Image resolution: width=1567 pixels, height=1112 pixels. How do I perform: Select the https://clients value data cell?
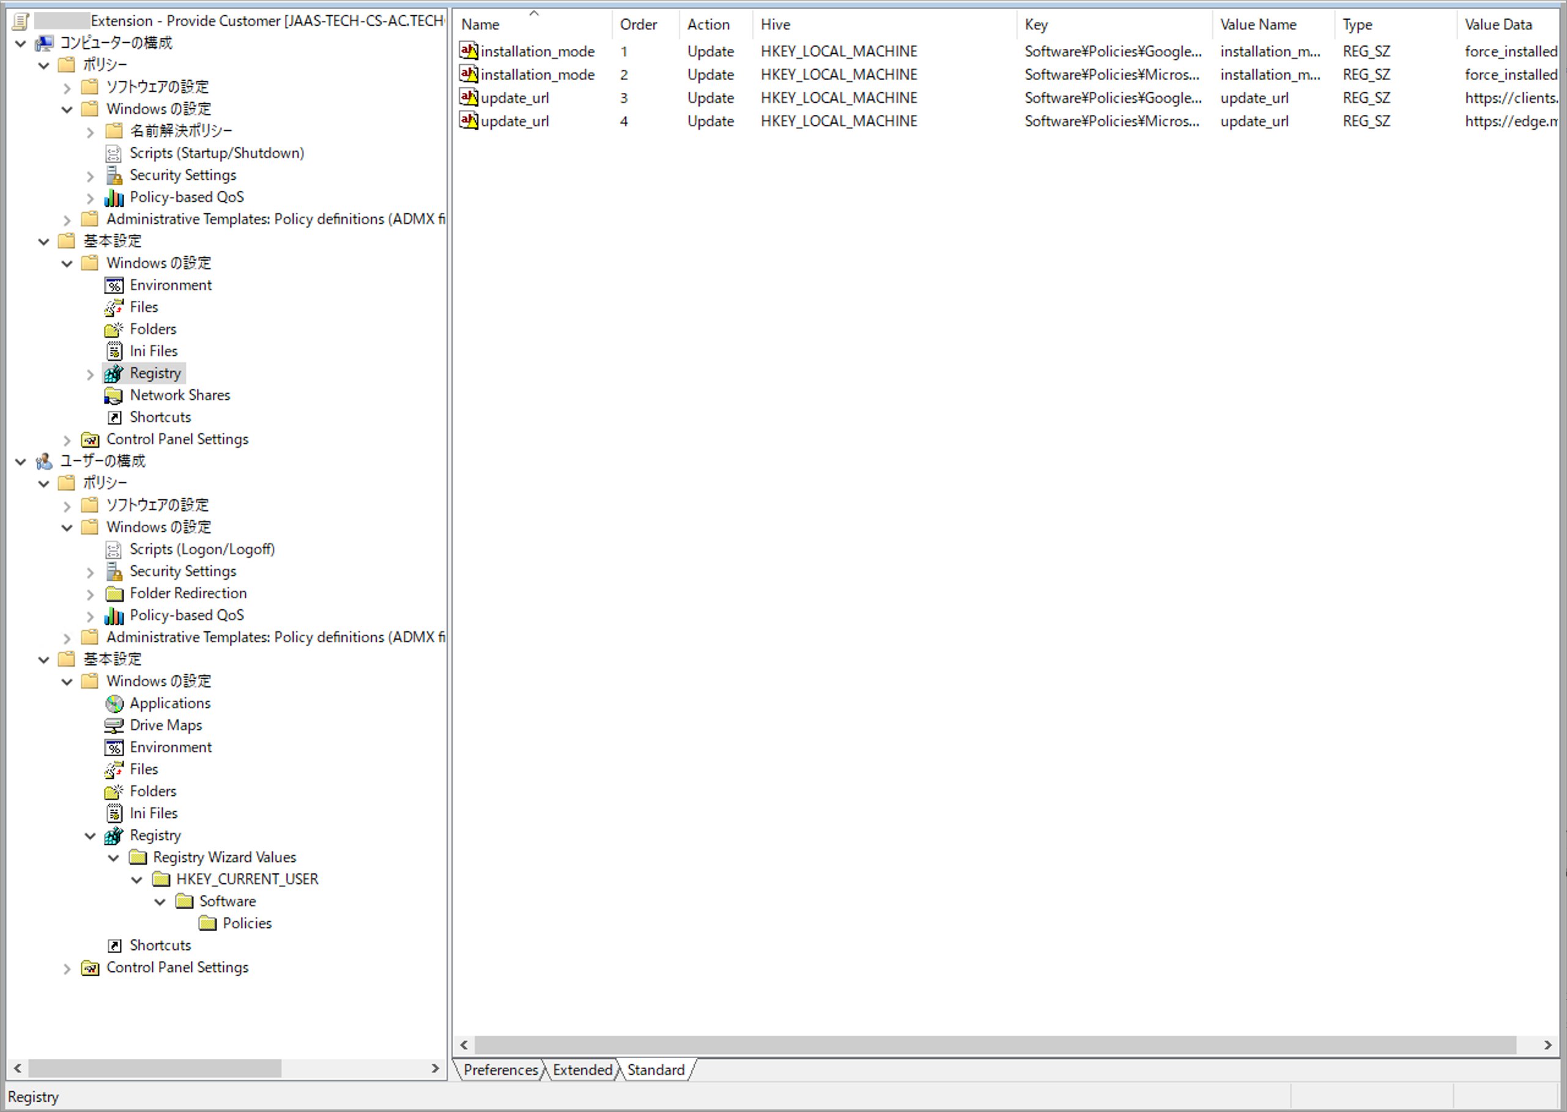coord(1511,98)
